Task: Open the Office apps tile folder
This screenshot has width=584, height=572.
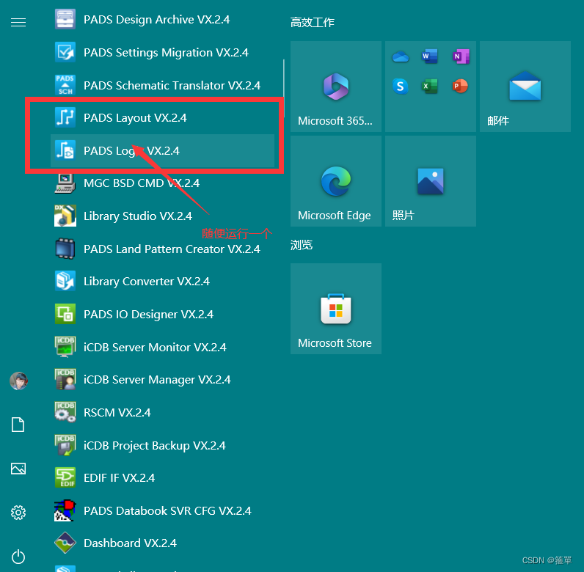Action: pos(430,87)
